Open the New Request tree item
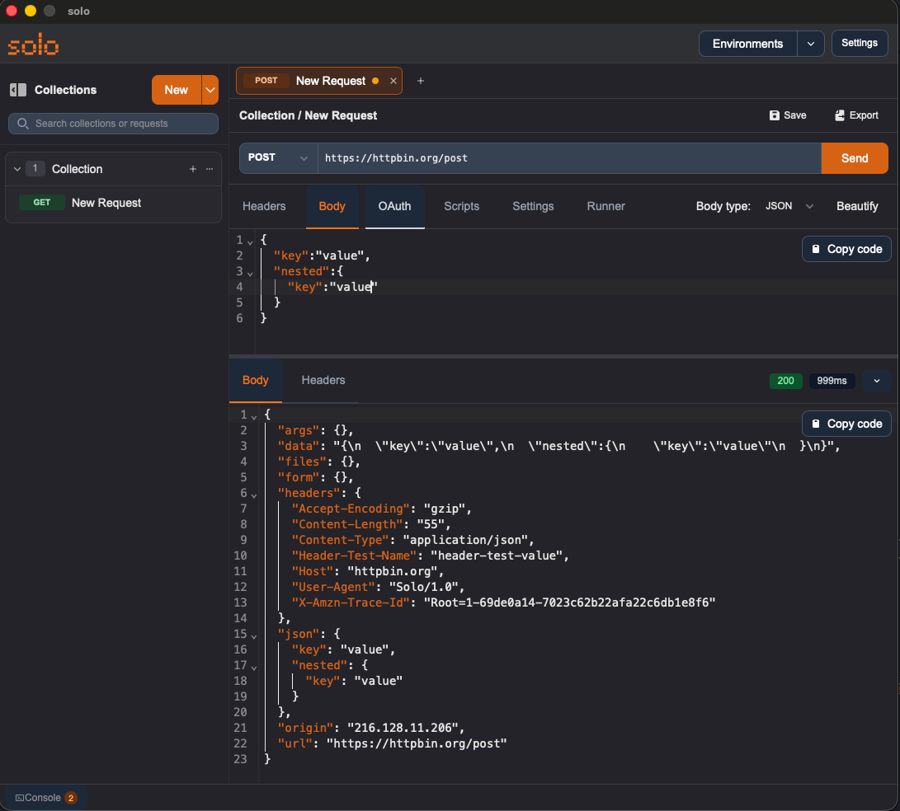 (106, 202)
